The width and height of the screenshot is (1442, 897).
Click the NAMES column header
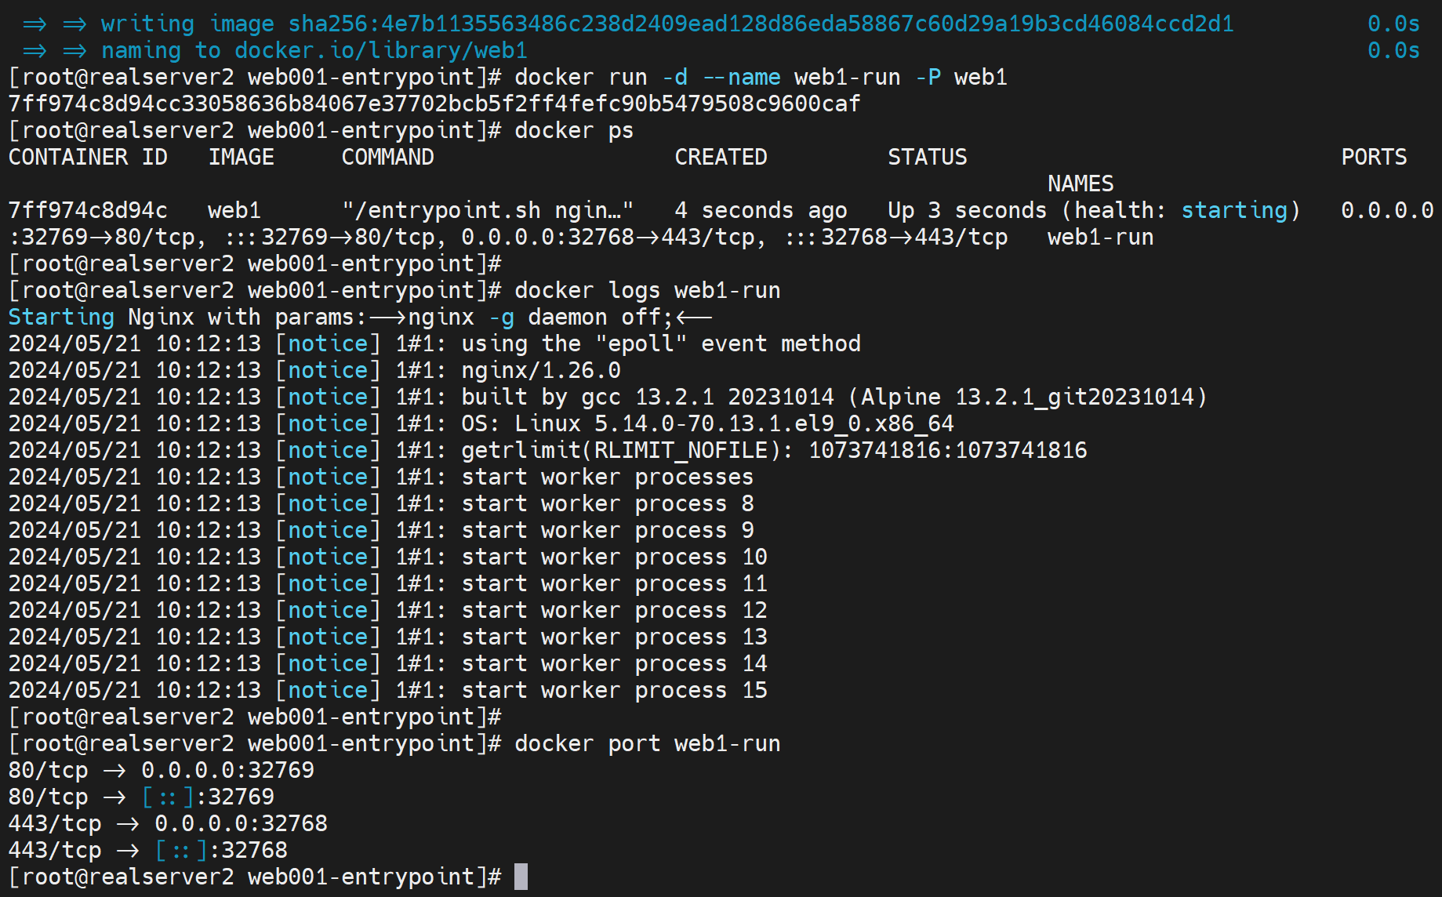pyautogui.click(x=1080, y=183)
